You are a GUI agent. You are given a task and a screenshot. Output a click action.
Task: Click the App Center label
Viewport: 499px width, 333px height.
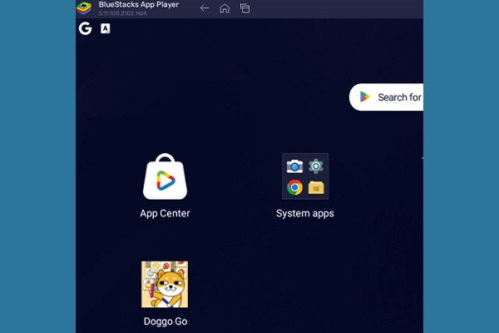(165, 213)
